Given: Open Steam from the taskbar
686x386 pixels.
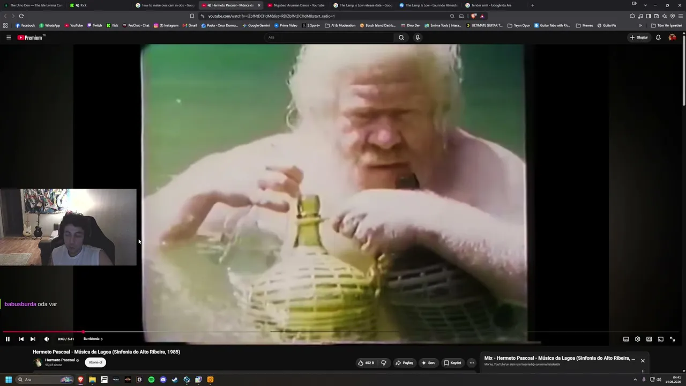Looking at the screenshot, I should tap(175, 380).
